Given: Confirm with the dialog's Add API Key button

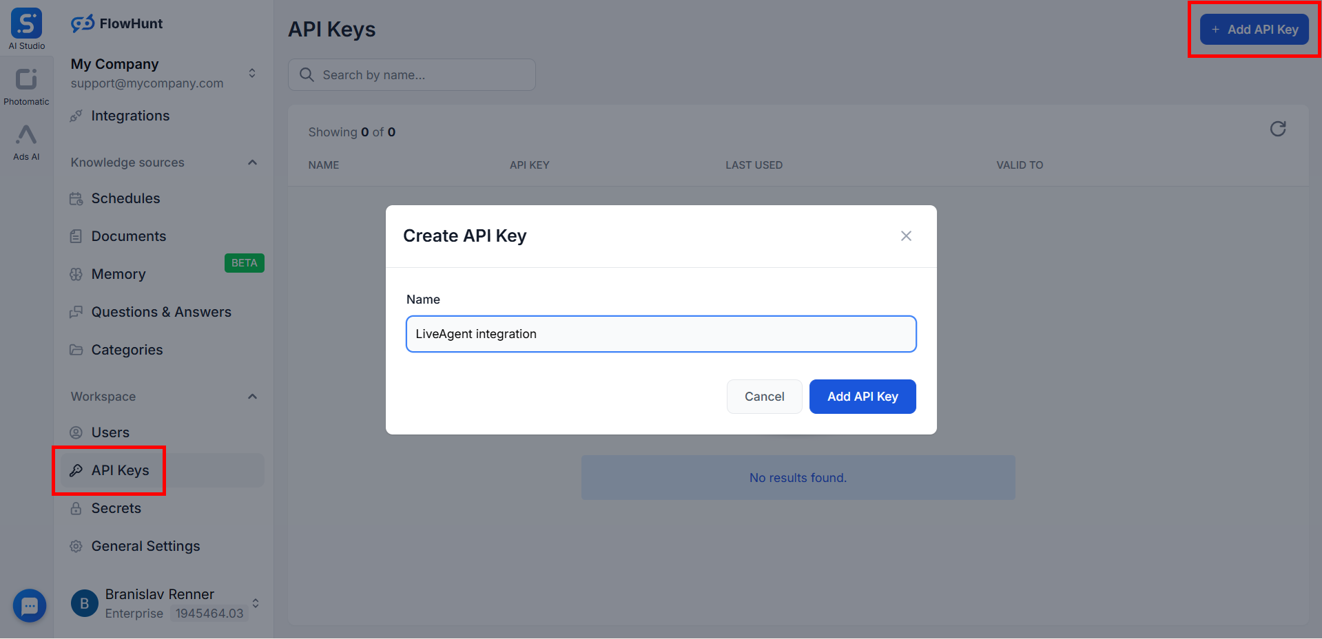Looking at the screenshot, I should (862, 397).
